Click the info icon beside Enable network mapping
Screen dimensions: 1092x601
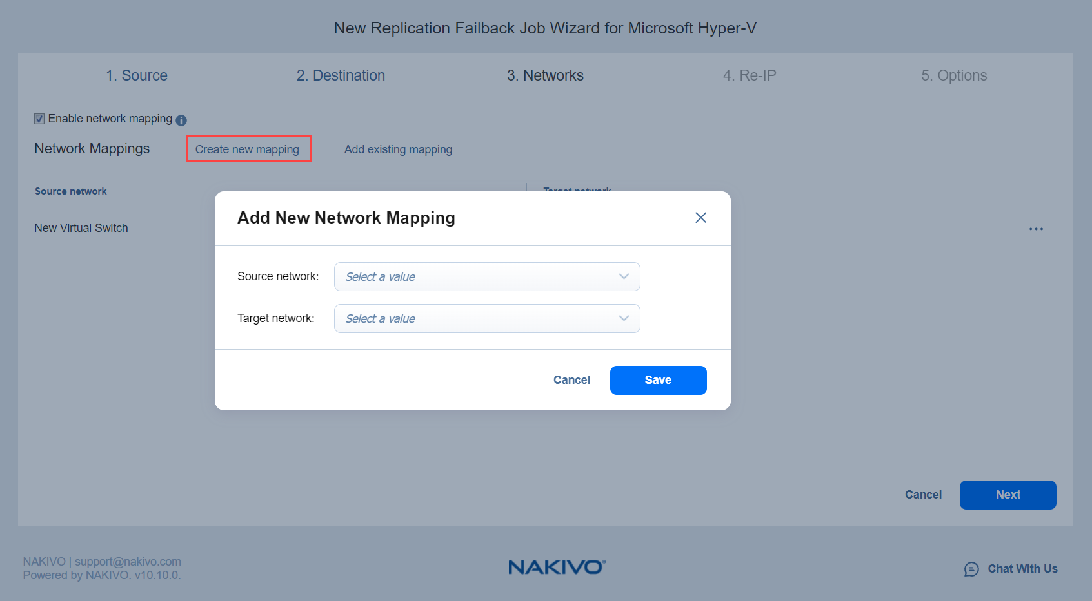click(x=181, y=120)
